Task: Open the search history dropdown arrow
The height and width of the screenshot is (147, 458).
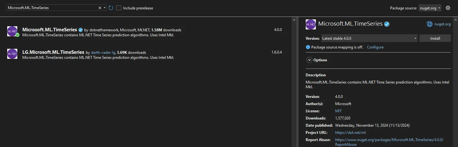Action: click(x=105, y=8)
